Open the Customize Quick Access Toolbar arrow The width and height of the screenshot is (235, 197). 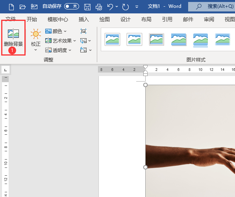137,7
